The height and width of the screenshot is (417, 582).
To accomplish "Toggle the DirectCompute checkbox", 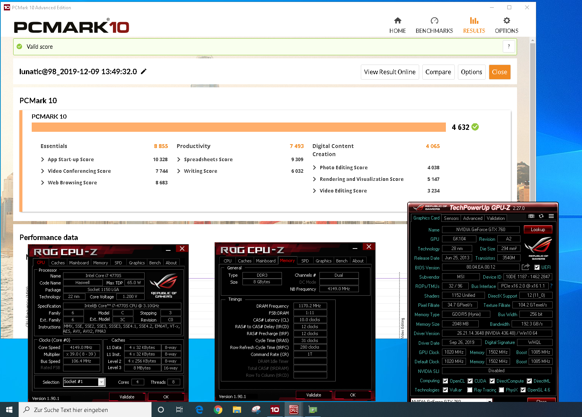I will [492, 381].
